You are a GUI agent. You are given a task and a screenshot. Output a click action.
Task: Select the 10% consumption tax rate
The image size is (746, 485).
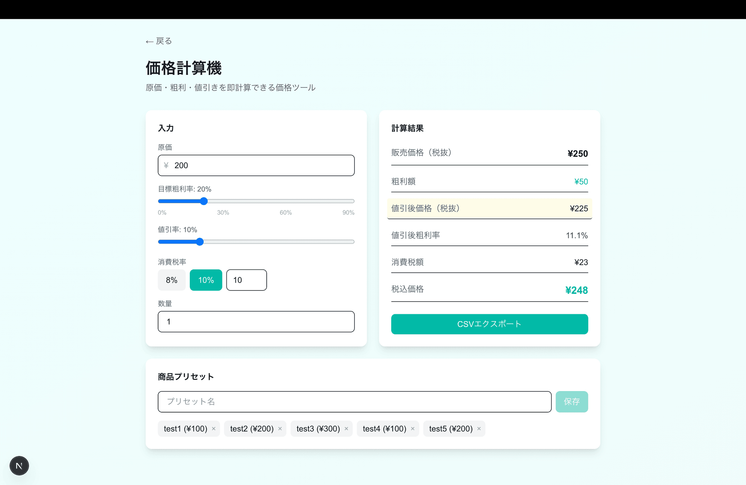click(206, 280)
